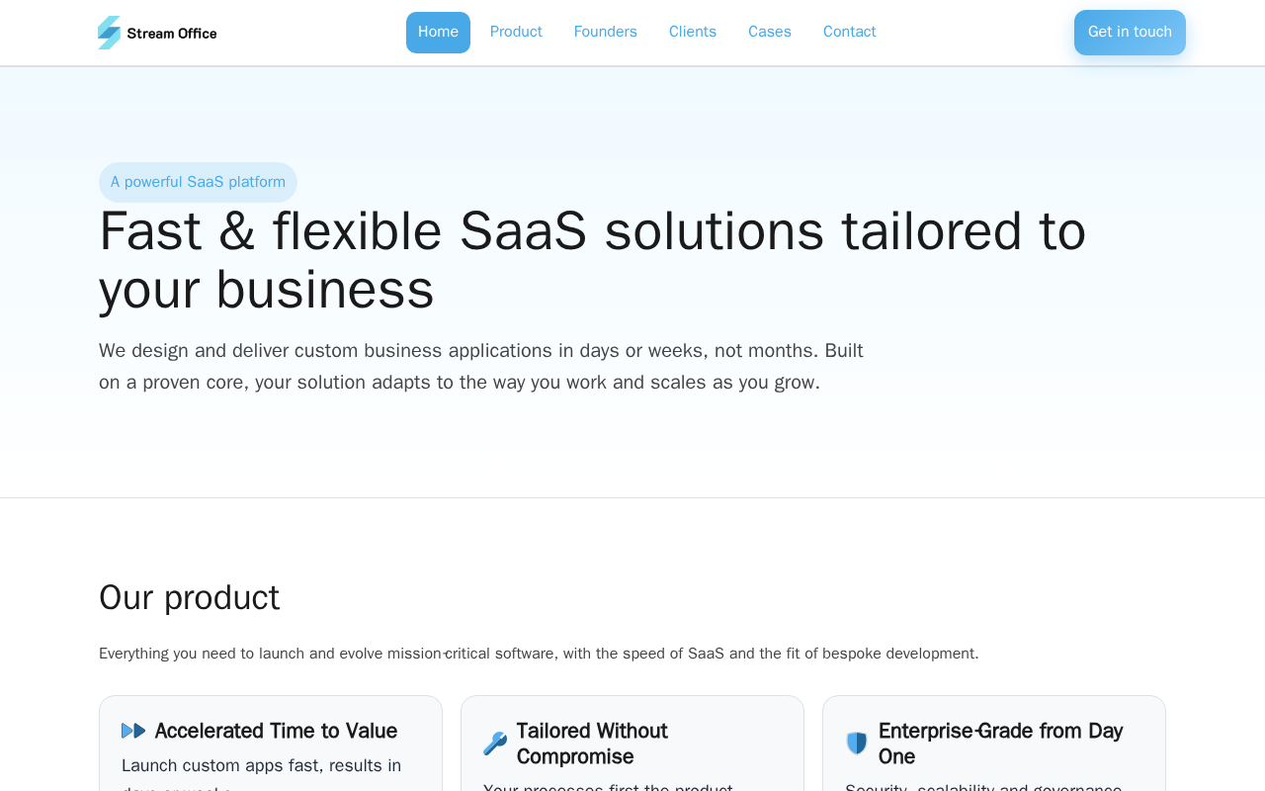The height and width of the screenshot is (791, 1265).
Task: Click the hero paragraph about custom business applications
Action: 481,367
